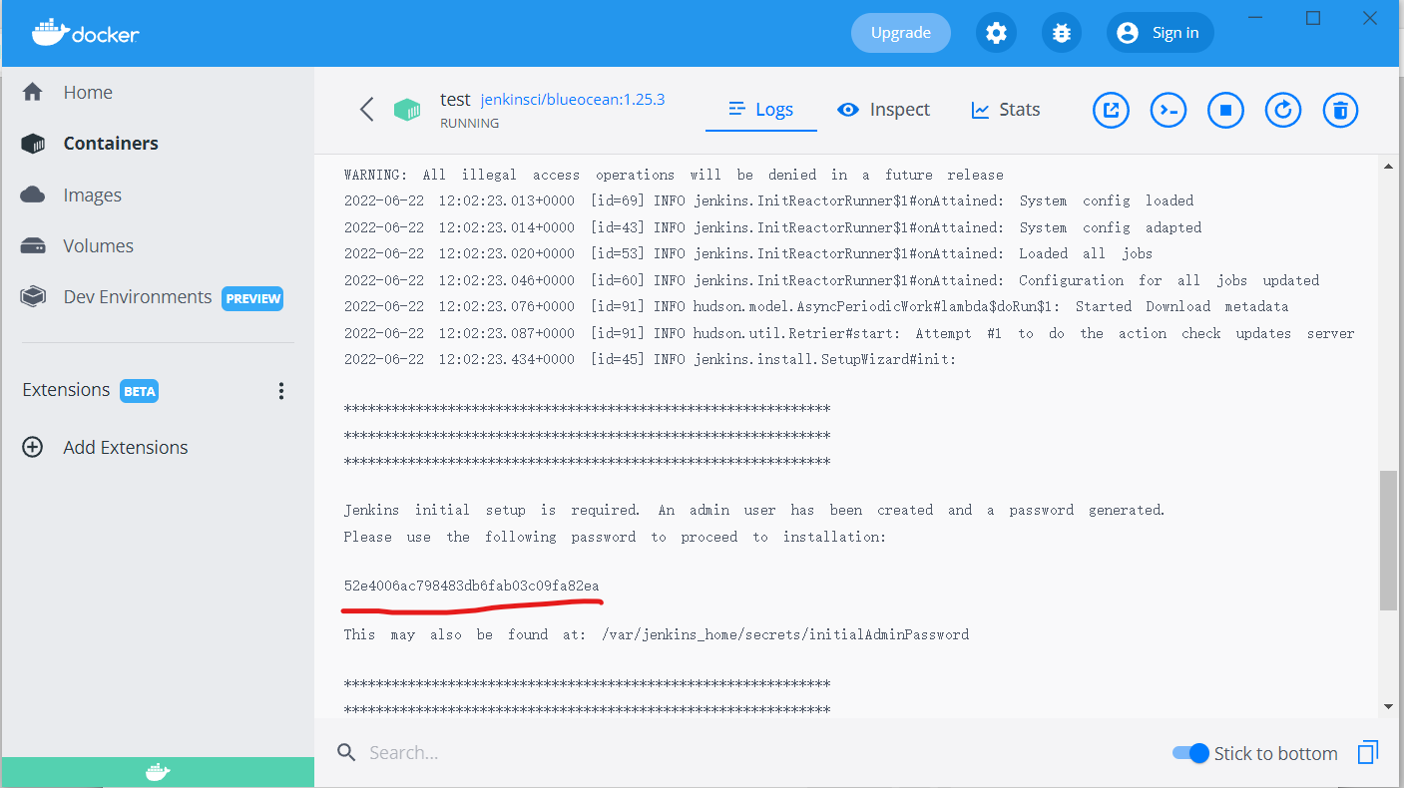Click the 'Started Download metadata' log line

(x=816, y=306)
